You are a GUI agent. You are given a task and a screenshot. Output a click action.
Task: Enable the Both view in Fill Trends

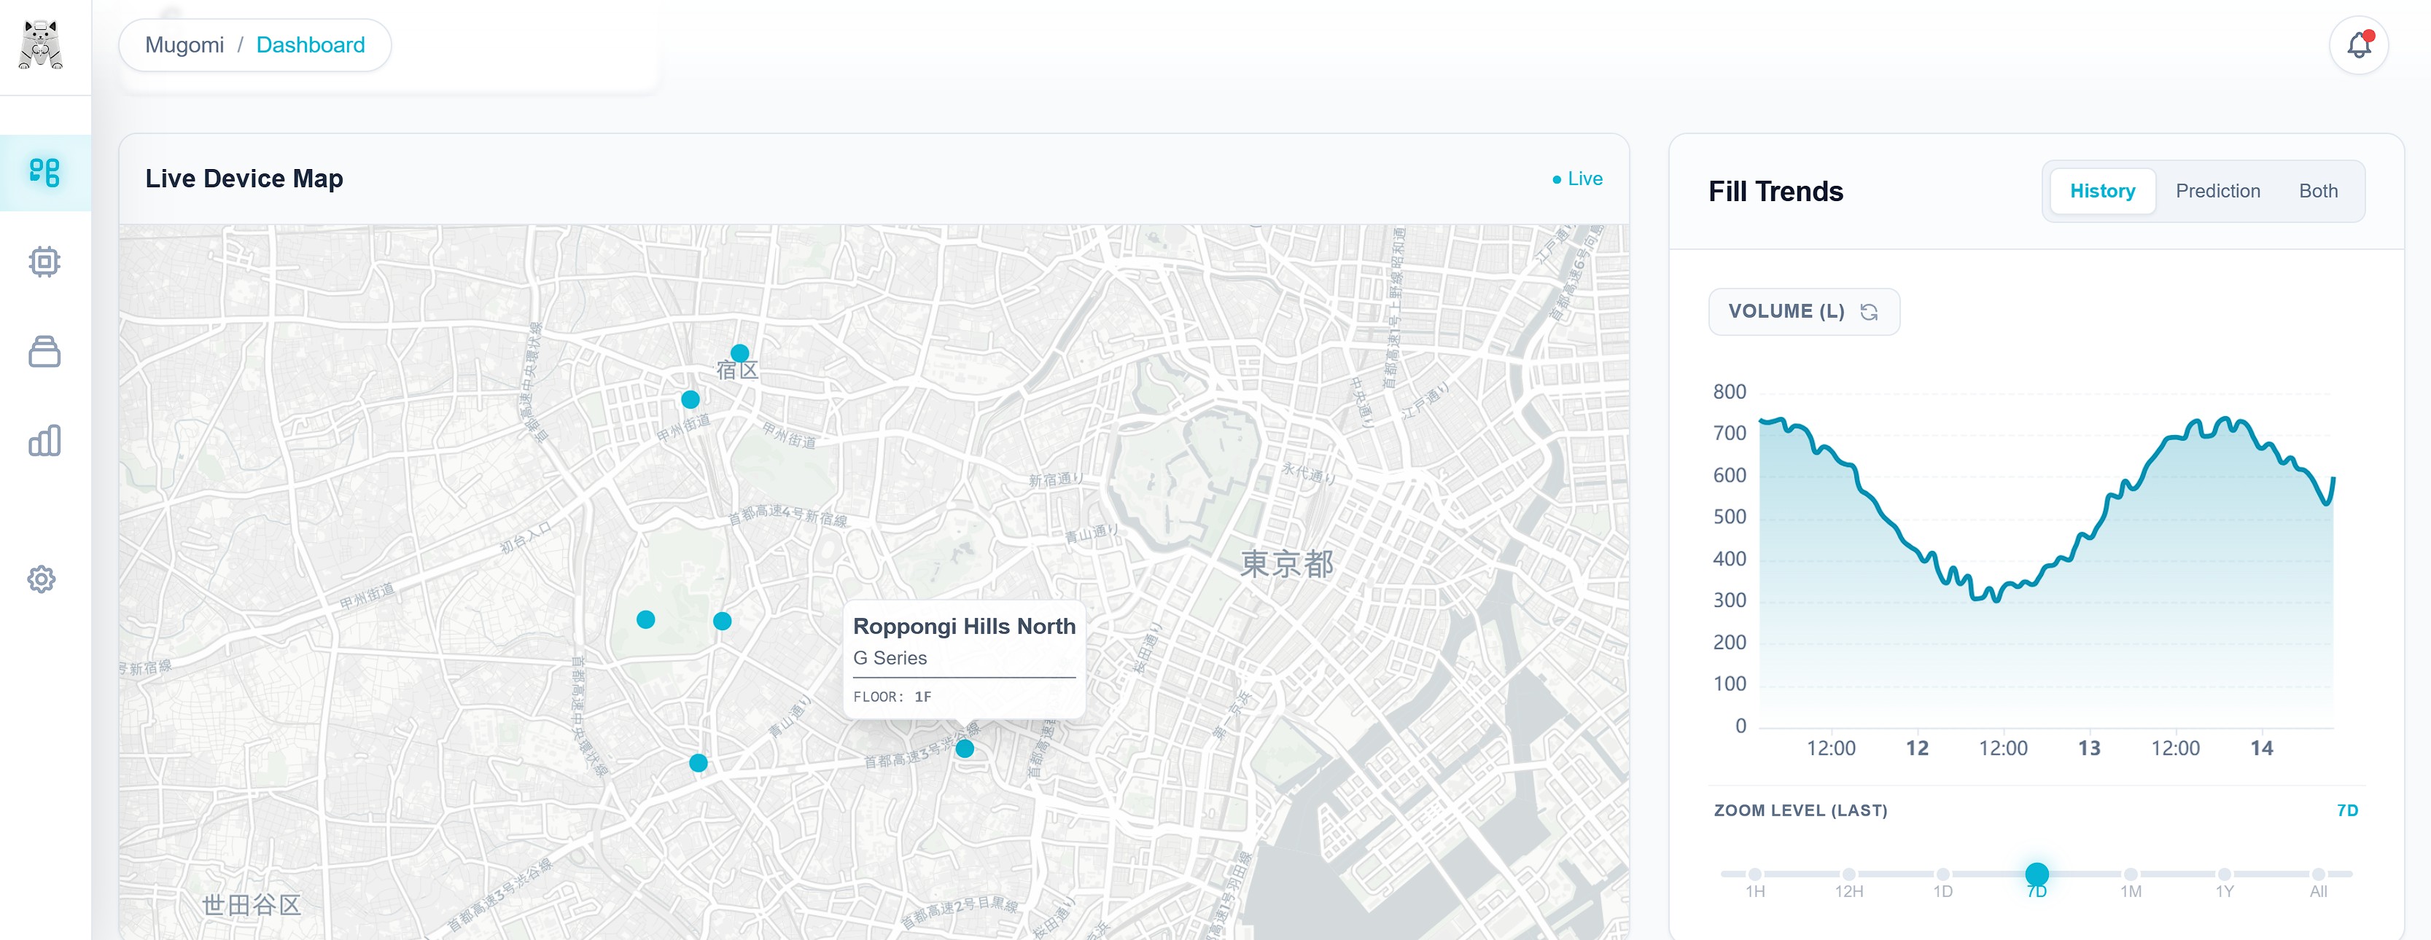pyautogui.click(x=2319, y=190)
